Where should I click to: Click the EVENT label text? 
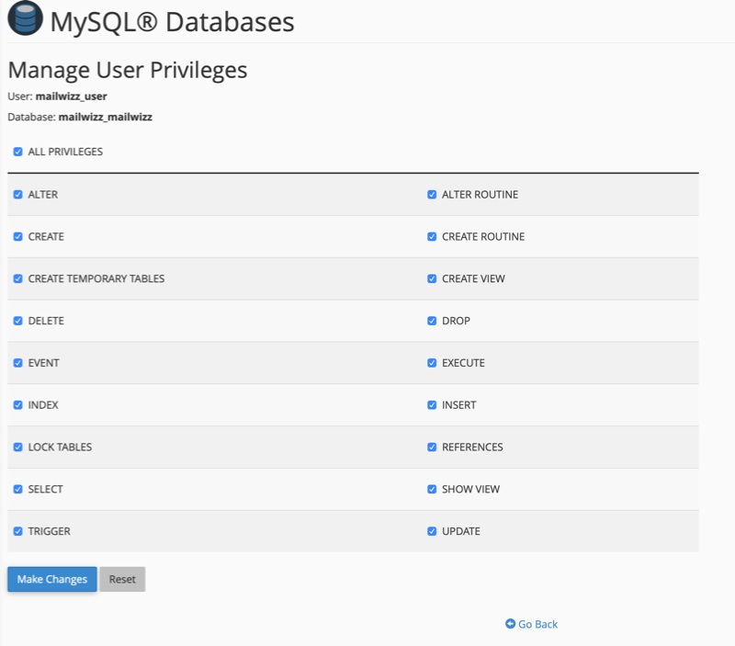(43, 363)
